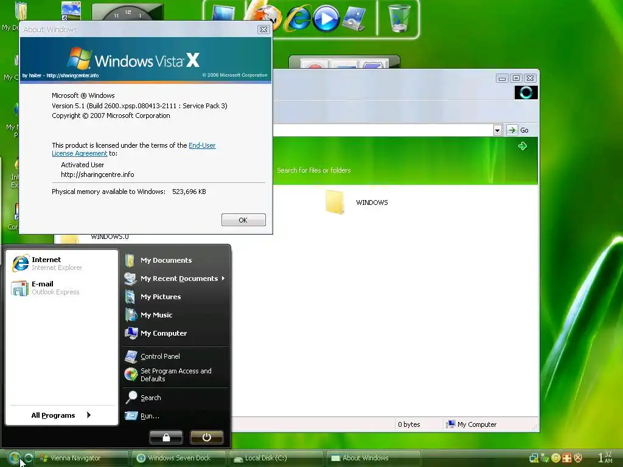This screenshot has width=623, height=467.
Task: Click the Search magnifier in Start menu
Action: point(131,397)
